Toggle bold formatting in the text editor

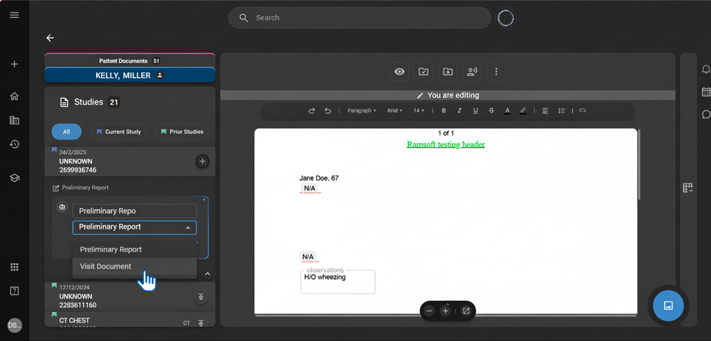click(x=443, y=111)
